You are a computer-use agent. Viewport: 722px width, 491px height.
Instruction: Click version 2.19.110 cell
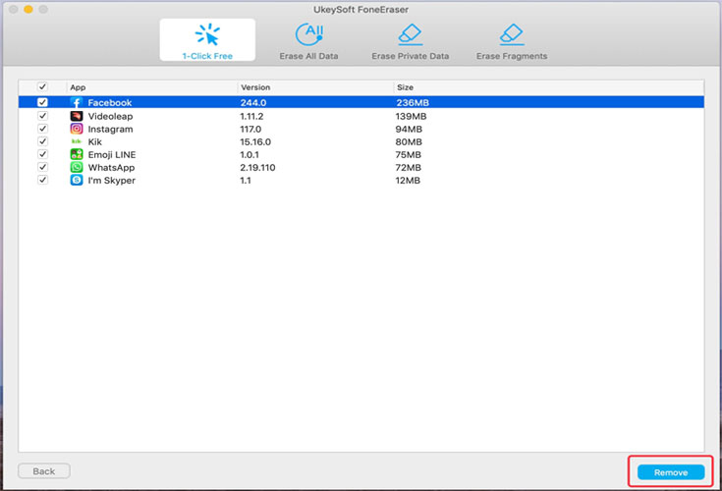(257, 168)
